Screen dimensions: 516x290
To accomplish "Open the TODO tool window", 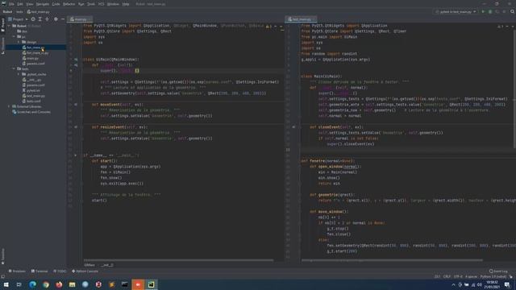I will (60, 271).
